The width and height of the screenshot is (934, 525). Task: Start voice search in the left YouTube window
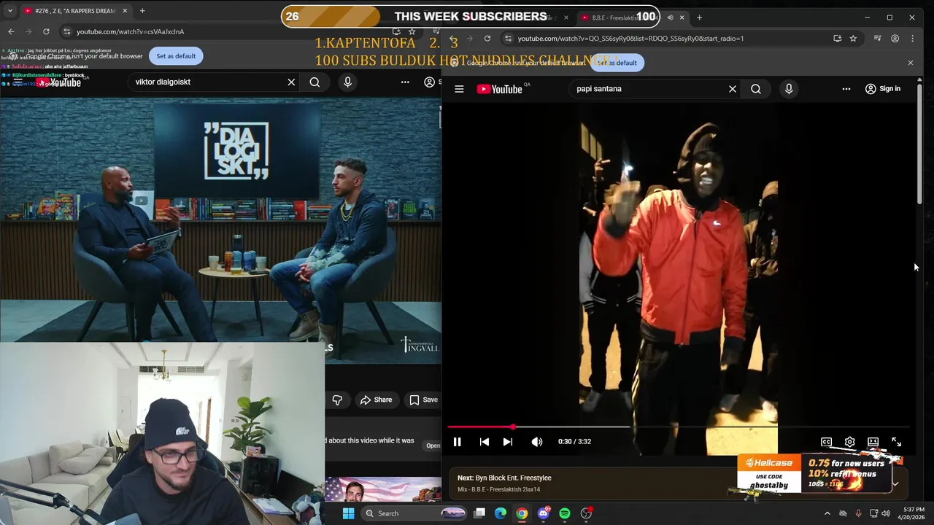coord(347,82)
